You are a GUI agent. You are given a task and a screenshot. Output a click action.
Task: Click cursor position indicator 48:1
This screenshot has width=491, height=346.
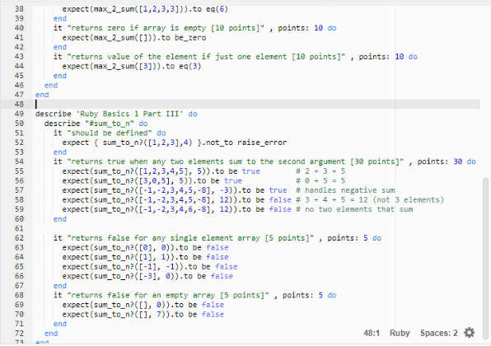372,333
